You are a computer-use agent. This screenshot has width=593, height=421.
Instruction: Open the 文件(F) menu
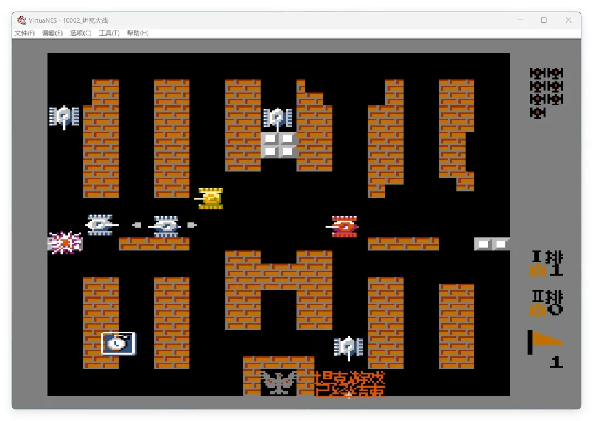(25, 33)
